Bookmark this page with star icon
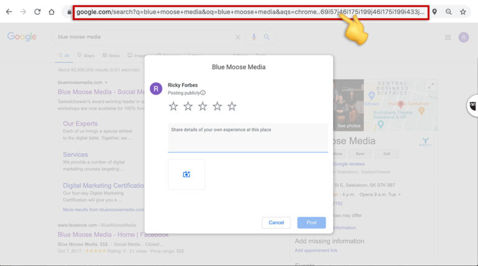Screen dimensions: 478x266 (463, 12)
